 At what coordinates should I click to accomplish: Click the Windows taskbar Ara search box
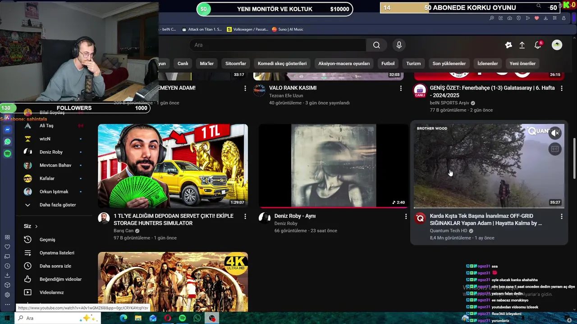[58, 318]
